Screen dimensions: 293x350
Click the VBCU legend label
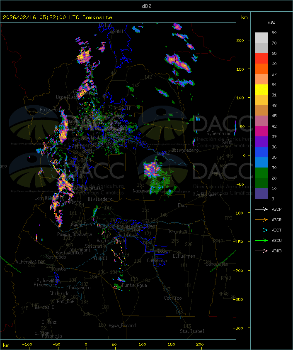276,241
